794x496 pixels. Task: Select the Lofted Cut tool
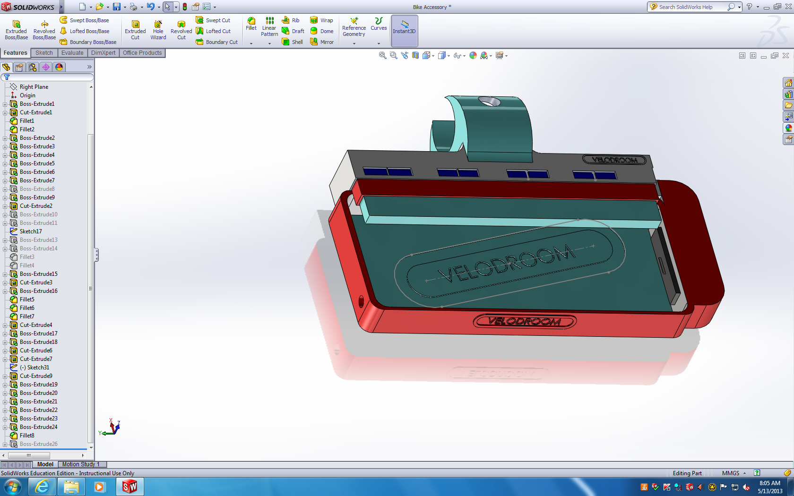click(x=213, y=31)
